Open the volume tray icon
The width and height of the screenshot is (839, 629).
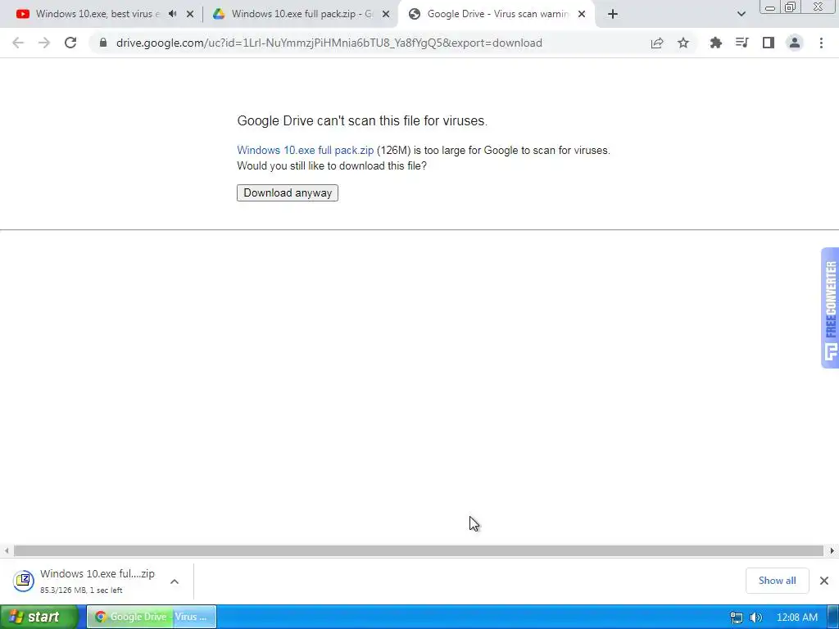click(x=755, y=618)
